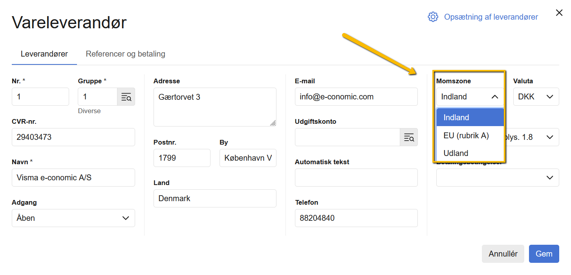The image size is (571, 275).
Task: Collapse the open Momszone dropdown
Action: (469, 96)
